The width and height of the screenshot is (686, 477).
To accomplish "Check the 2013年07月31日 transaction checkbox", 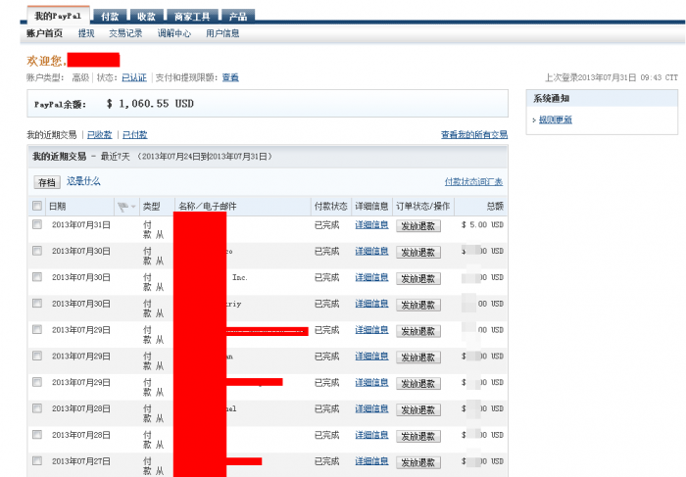I will pos(37,224).
